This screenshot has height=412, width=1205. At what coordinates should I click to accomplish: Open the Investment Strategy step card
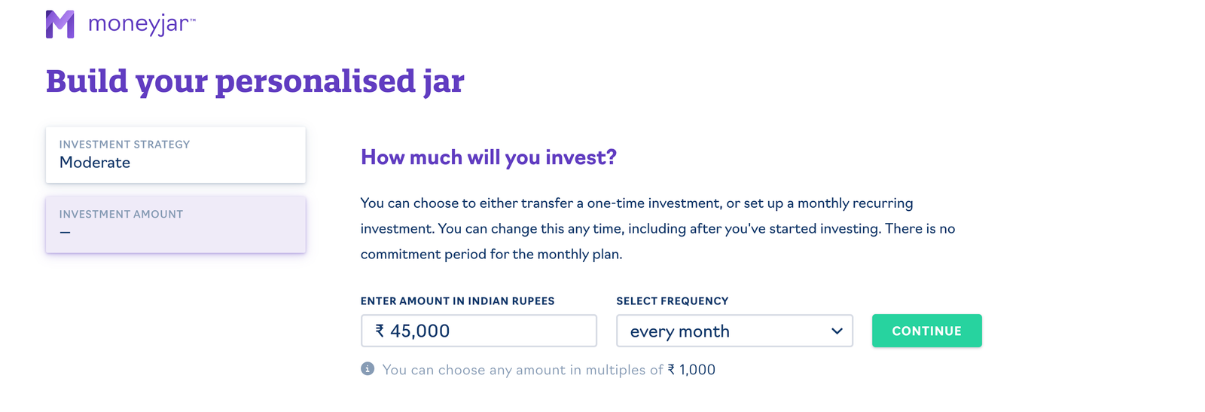pos(175,154)
